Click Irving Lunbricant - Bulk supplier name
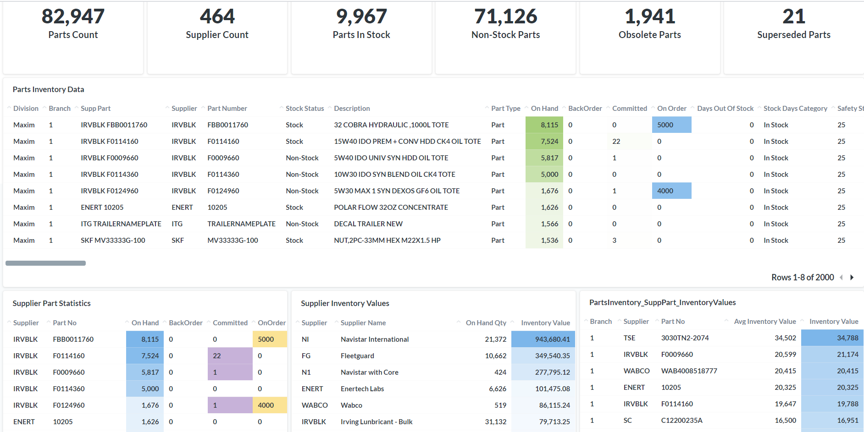The height and width of the screenshot is (432, 864). coord(377,422)
